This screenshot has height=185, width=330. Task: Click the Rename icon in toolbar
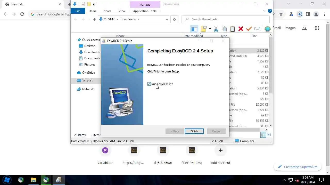[x=257, y=29]
